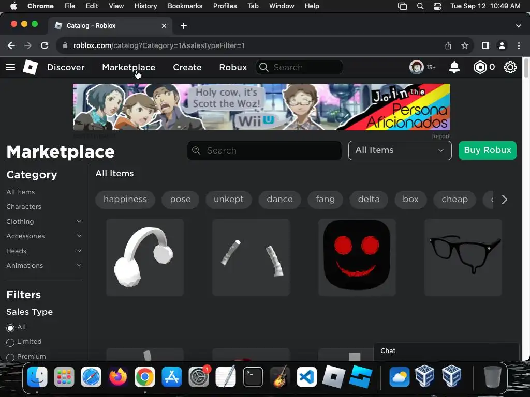This screenshot has height=397, width=530.
Task: Open macOS Spotlight search icon
Action: click(x=420, y=6)
